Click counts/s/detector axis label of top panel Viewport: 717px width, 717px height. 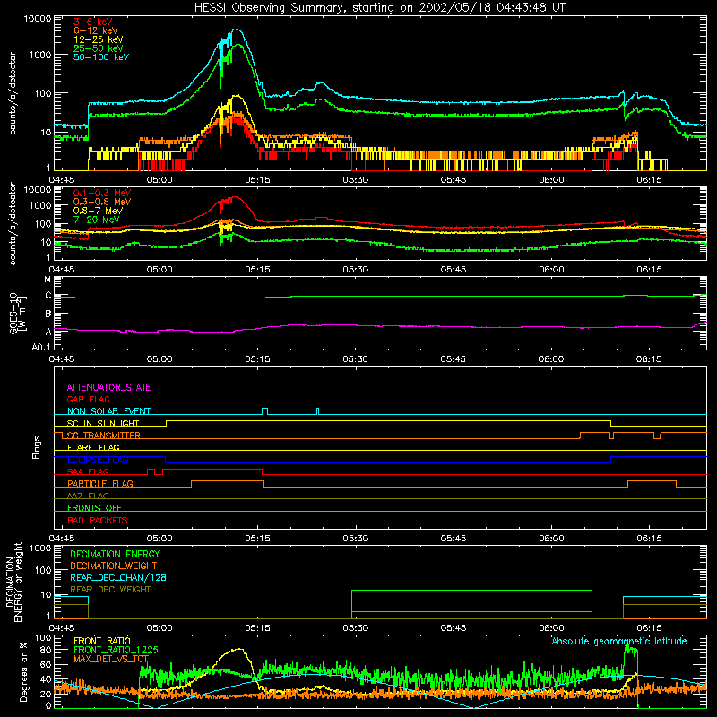(13, 93)
